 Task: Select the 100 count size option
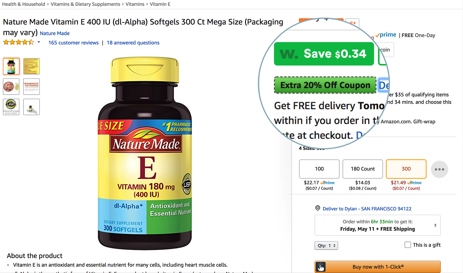point(319,169)
